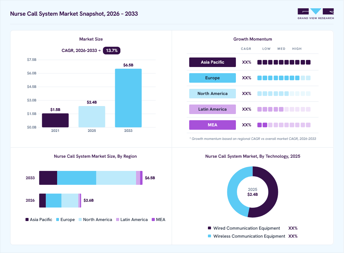Click the 13.7% CAGR badge
The image size is (344, 253).
pos(112,50)
